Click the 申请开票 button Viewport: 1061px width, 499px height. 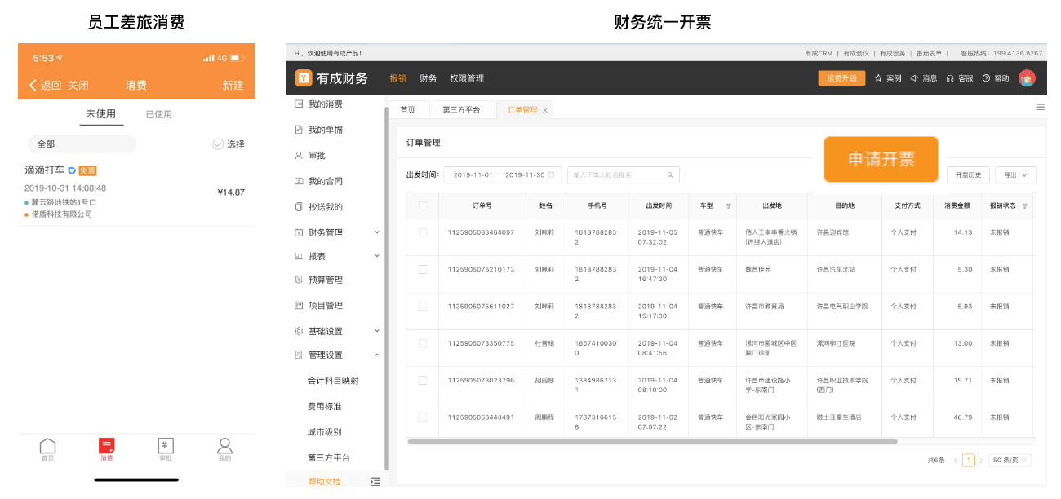pos(881,160)
